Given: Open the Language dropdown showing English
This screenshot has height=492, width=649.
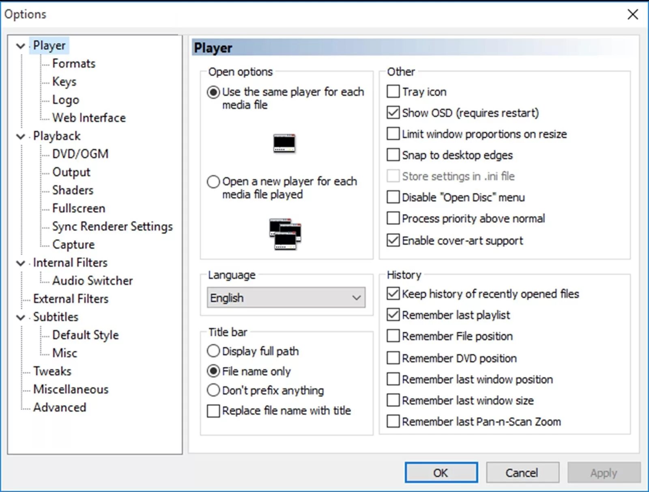Looking at the screenshot, I should [x=286, y=298].
